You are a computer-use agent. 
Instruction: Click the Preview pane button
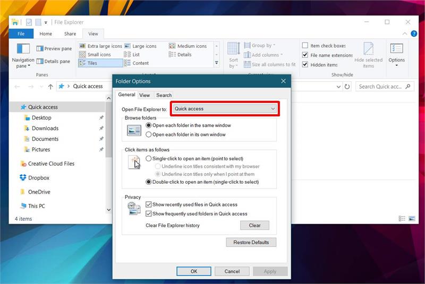tap(54, 48)
